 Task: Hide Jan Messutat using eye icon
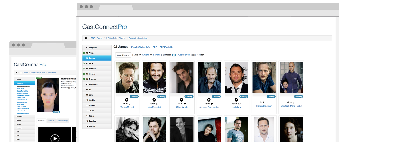pos(152,104)
